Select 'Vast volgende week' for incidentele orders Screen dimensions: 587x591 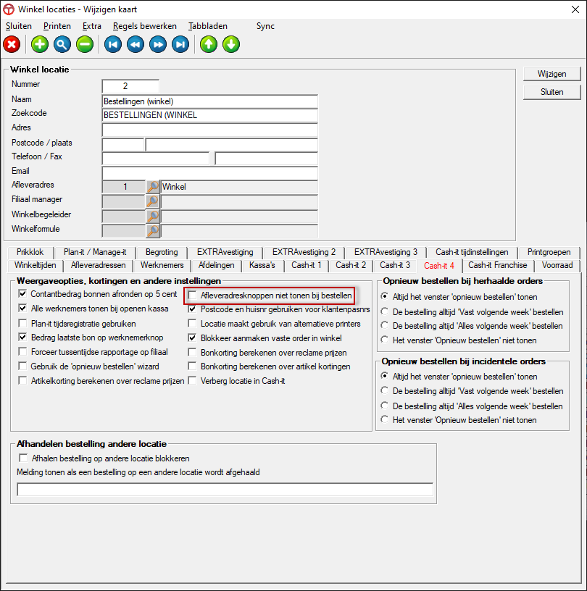tap(384, 390)
